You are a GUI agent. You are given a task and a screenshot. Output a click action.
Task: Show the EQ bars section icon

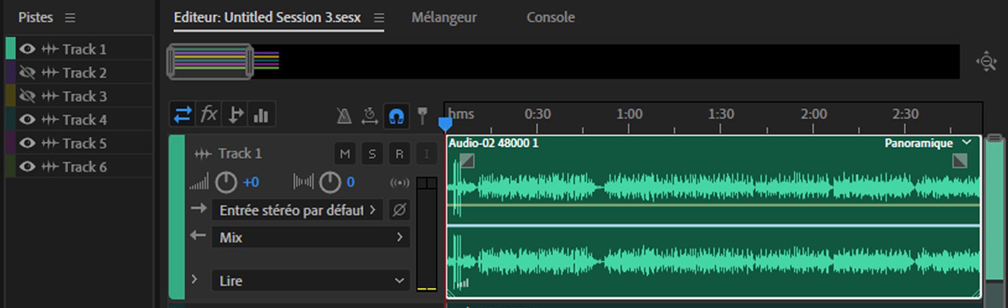pos(261,114)
